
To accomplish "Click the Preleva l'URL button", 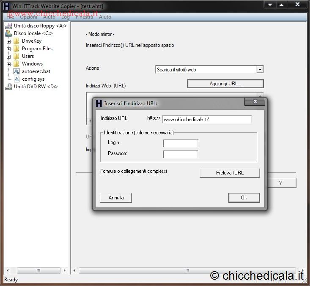I will [230, 173].
